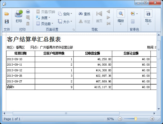Click the zoom in plus button
Screen dimensions: 163x124
click(152, 119)
